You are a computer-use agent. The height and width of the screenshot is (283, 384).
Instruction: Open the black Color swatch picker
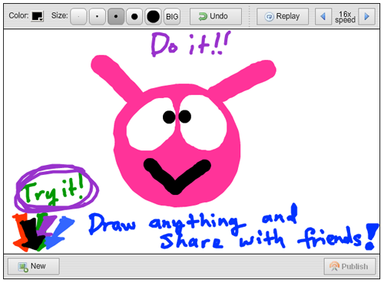click(38, 16)
